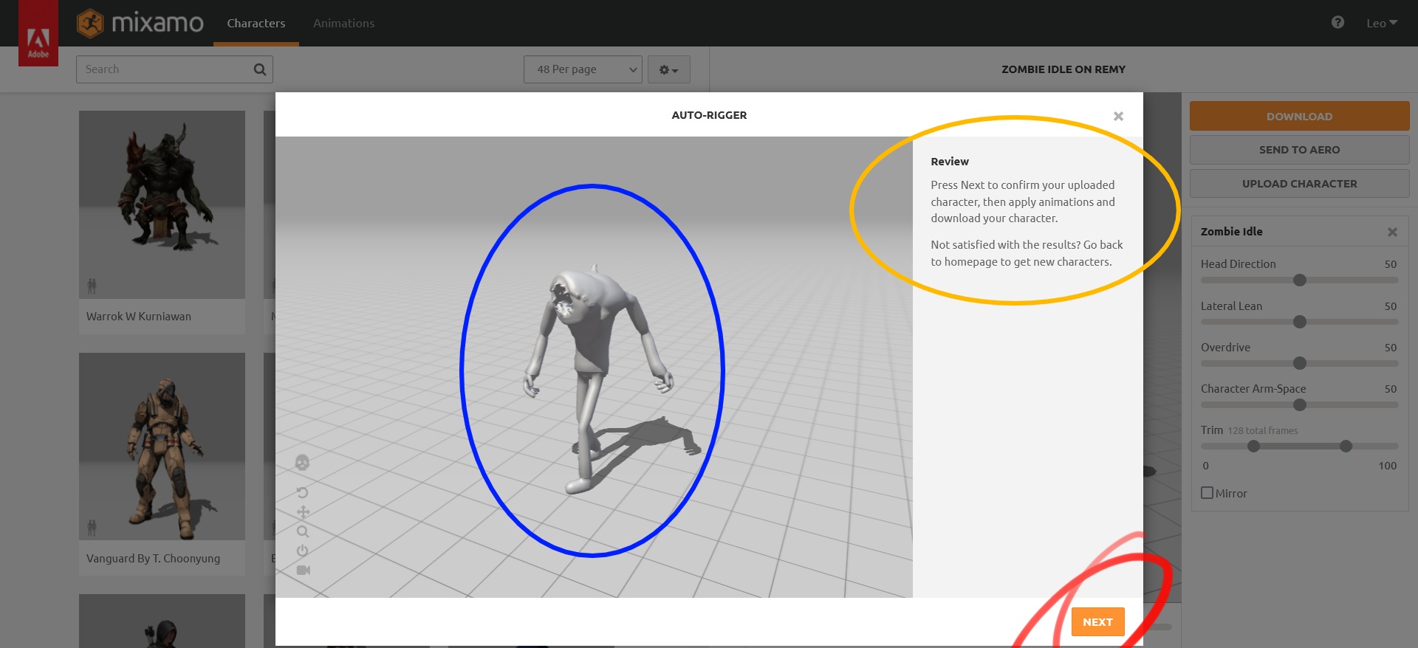Click the UPLOAD CHARACTER button
Viewport: 1418px width, 648px height.
coord(1299,184)
